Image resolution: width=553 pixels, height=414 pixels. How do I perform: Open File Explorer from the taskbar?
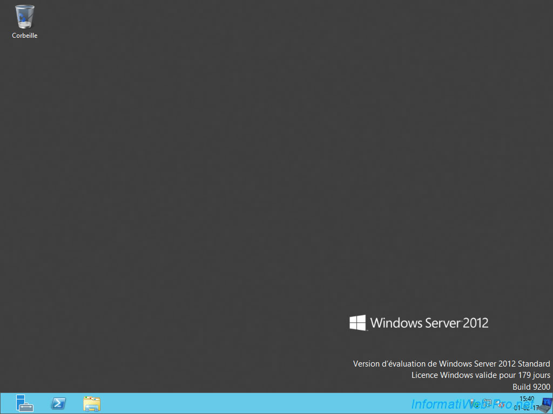[91, 403]
